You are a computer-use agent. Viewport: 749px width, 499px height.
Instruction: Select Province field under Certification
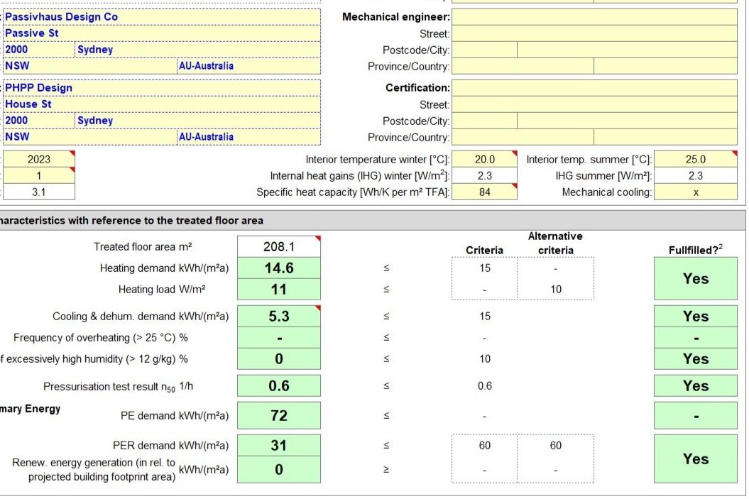coord(523,137)
